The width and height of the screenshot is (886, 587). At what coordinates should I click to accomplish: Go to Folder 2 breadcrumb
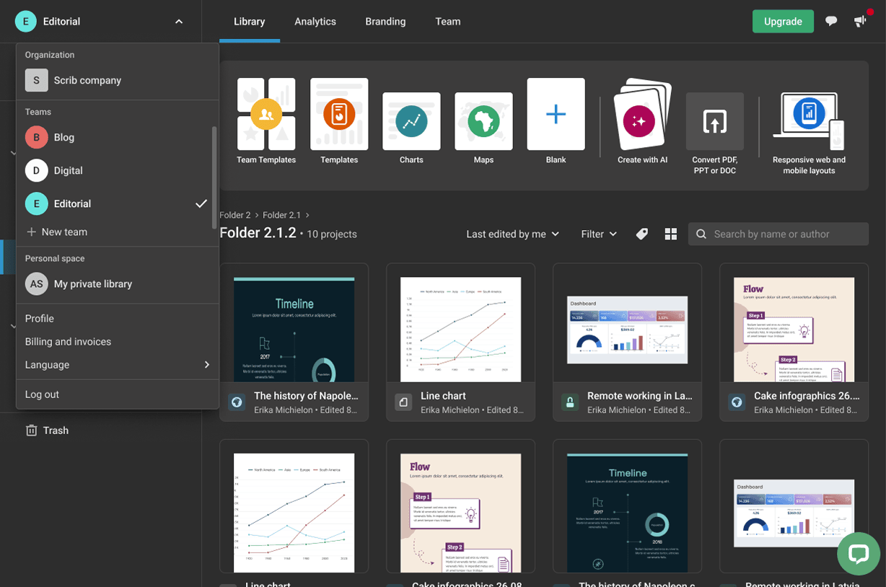[235, 215]
